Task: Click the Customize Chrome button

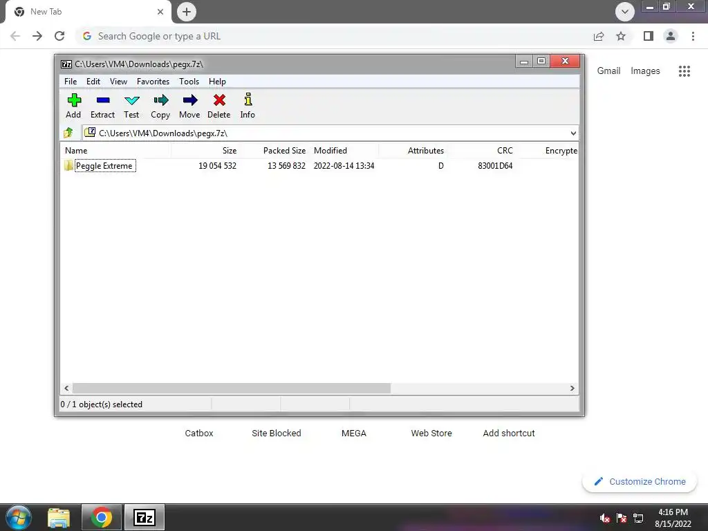Action: tap(640, 481)
